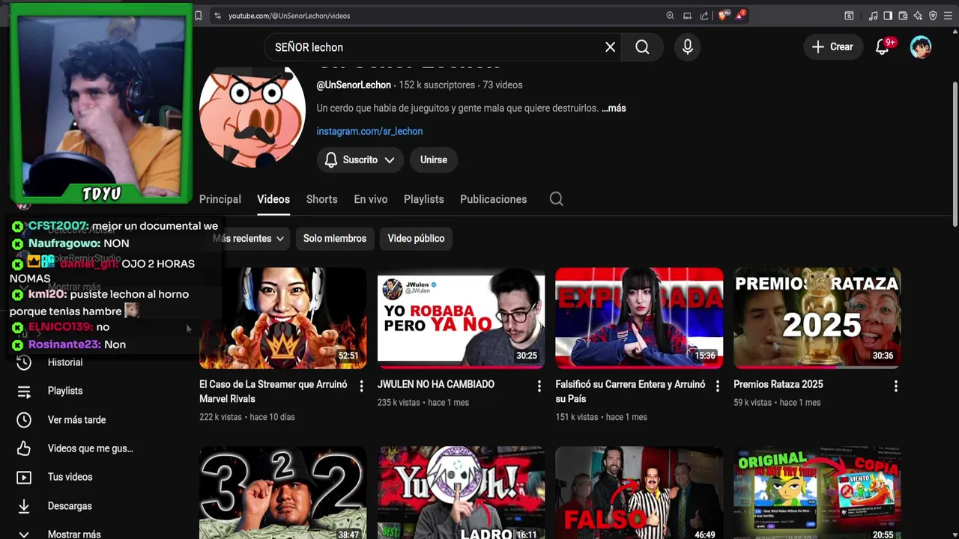
Task: Go to the Publicaciones tab
Action: (494, 199)
